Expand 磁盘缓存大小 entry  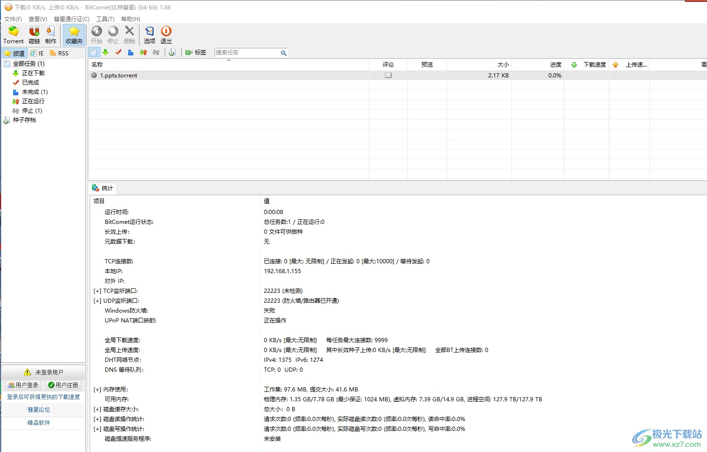[x=98, y=409]
